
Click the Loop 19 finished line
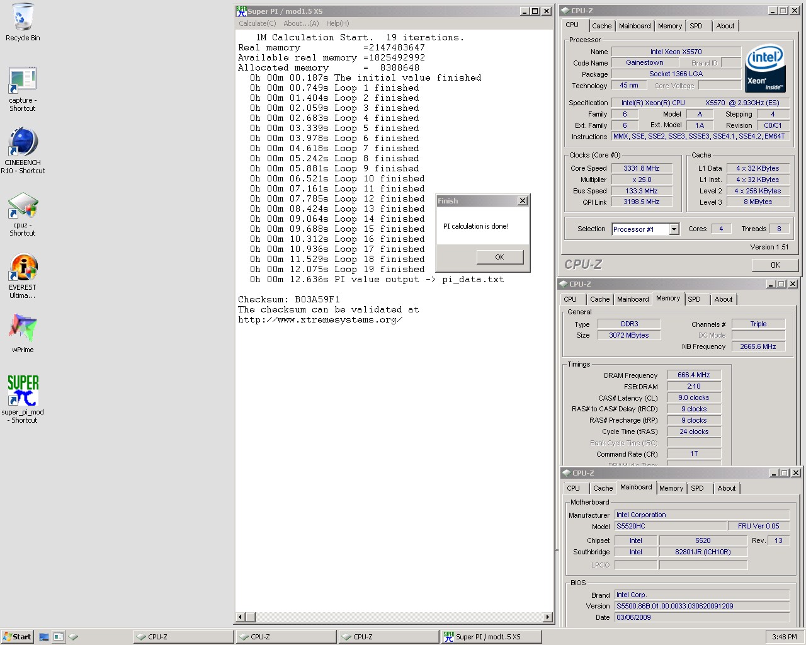click(x=337, y=270)
